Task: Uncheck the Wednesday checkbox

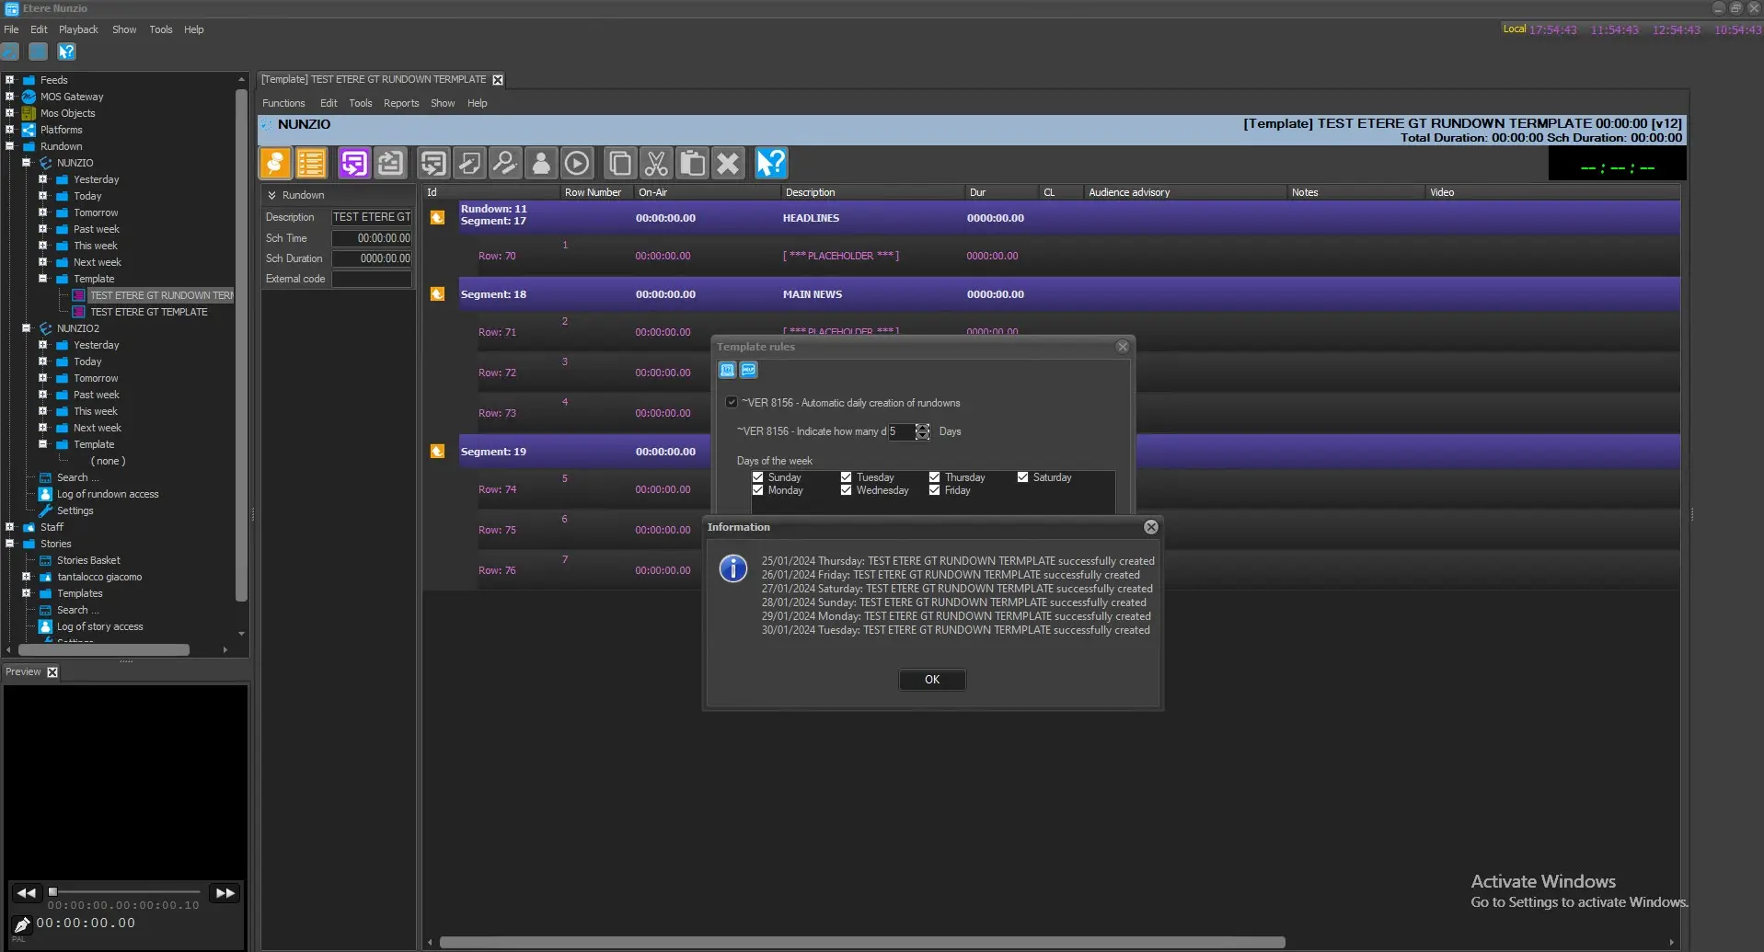Action: point(846,490)
